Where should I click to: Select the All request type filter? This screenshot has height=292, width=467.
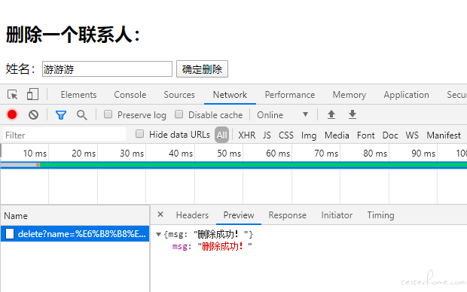coord(222,135)
